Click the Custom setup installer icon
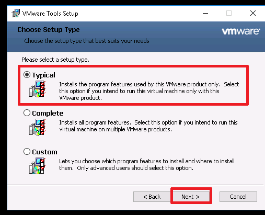 tap(37, 166)
